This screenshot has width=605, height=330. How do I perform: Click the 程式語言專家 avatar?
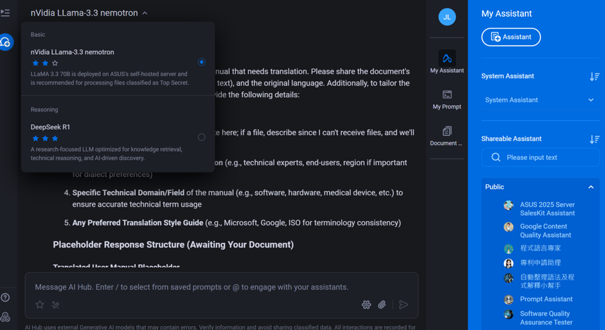[508, 249]
